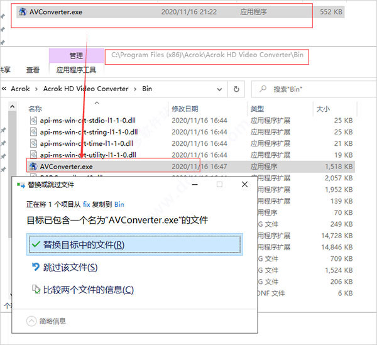
Task: Click Acrok breadcrumb in address bar
Action: click(x=21, y=89)
